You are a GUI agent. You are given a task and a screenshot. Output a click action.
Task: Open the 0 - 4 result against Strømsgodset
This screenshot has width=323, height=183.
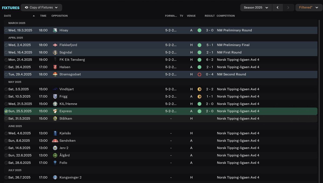pyautogui.click(x=210, y=74)
